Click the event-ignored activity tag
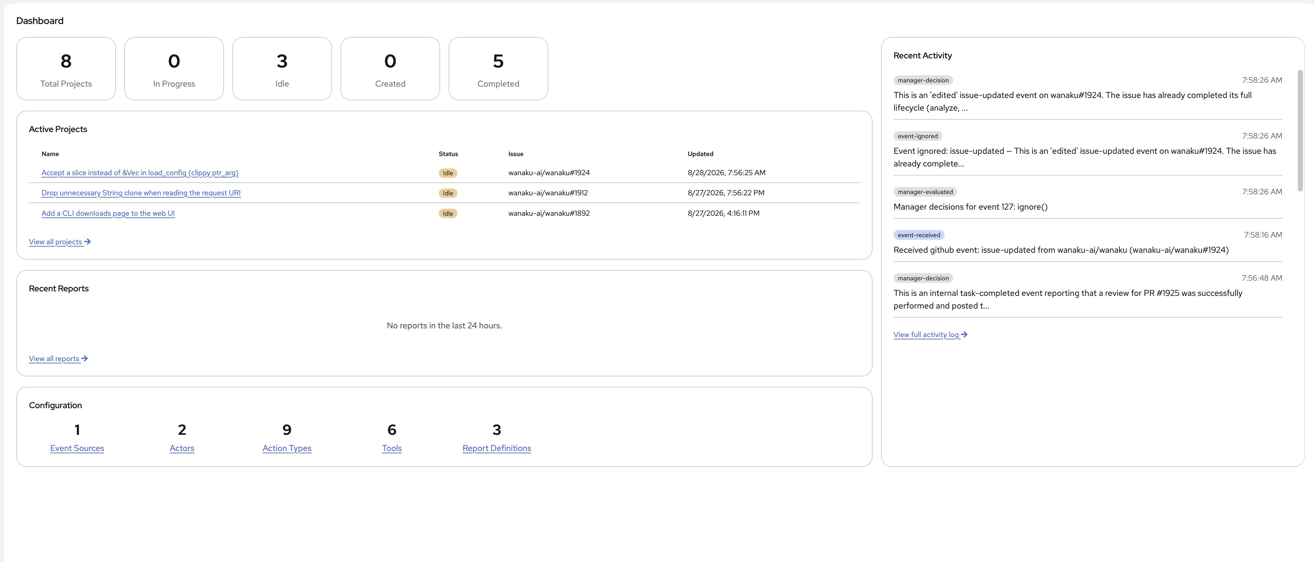 (x=918, y=136)
